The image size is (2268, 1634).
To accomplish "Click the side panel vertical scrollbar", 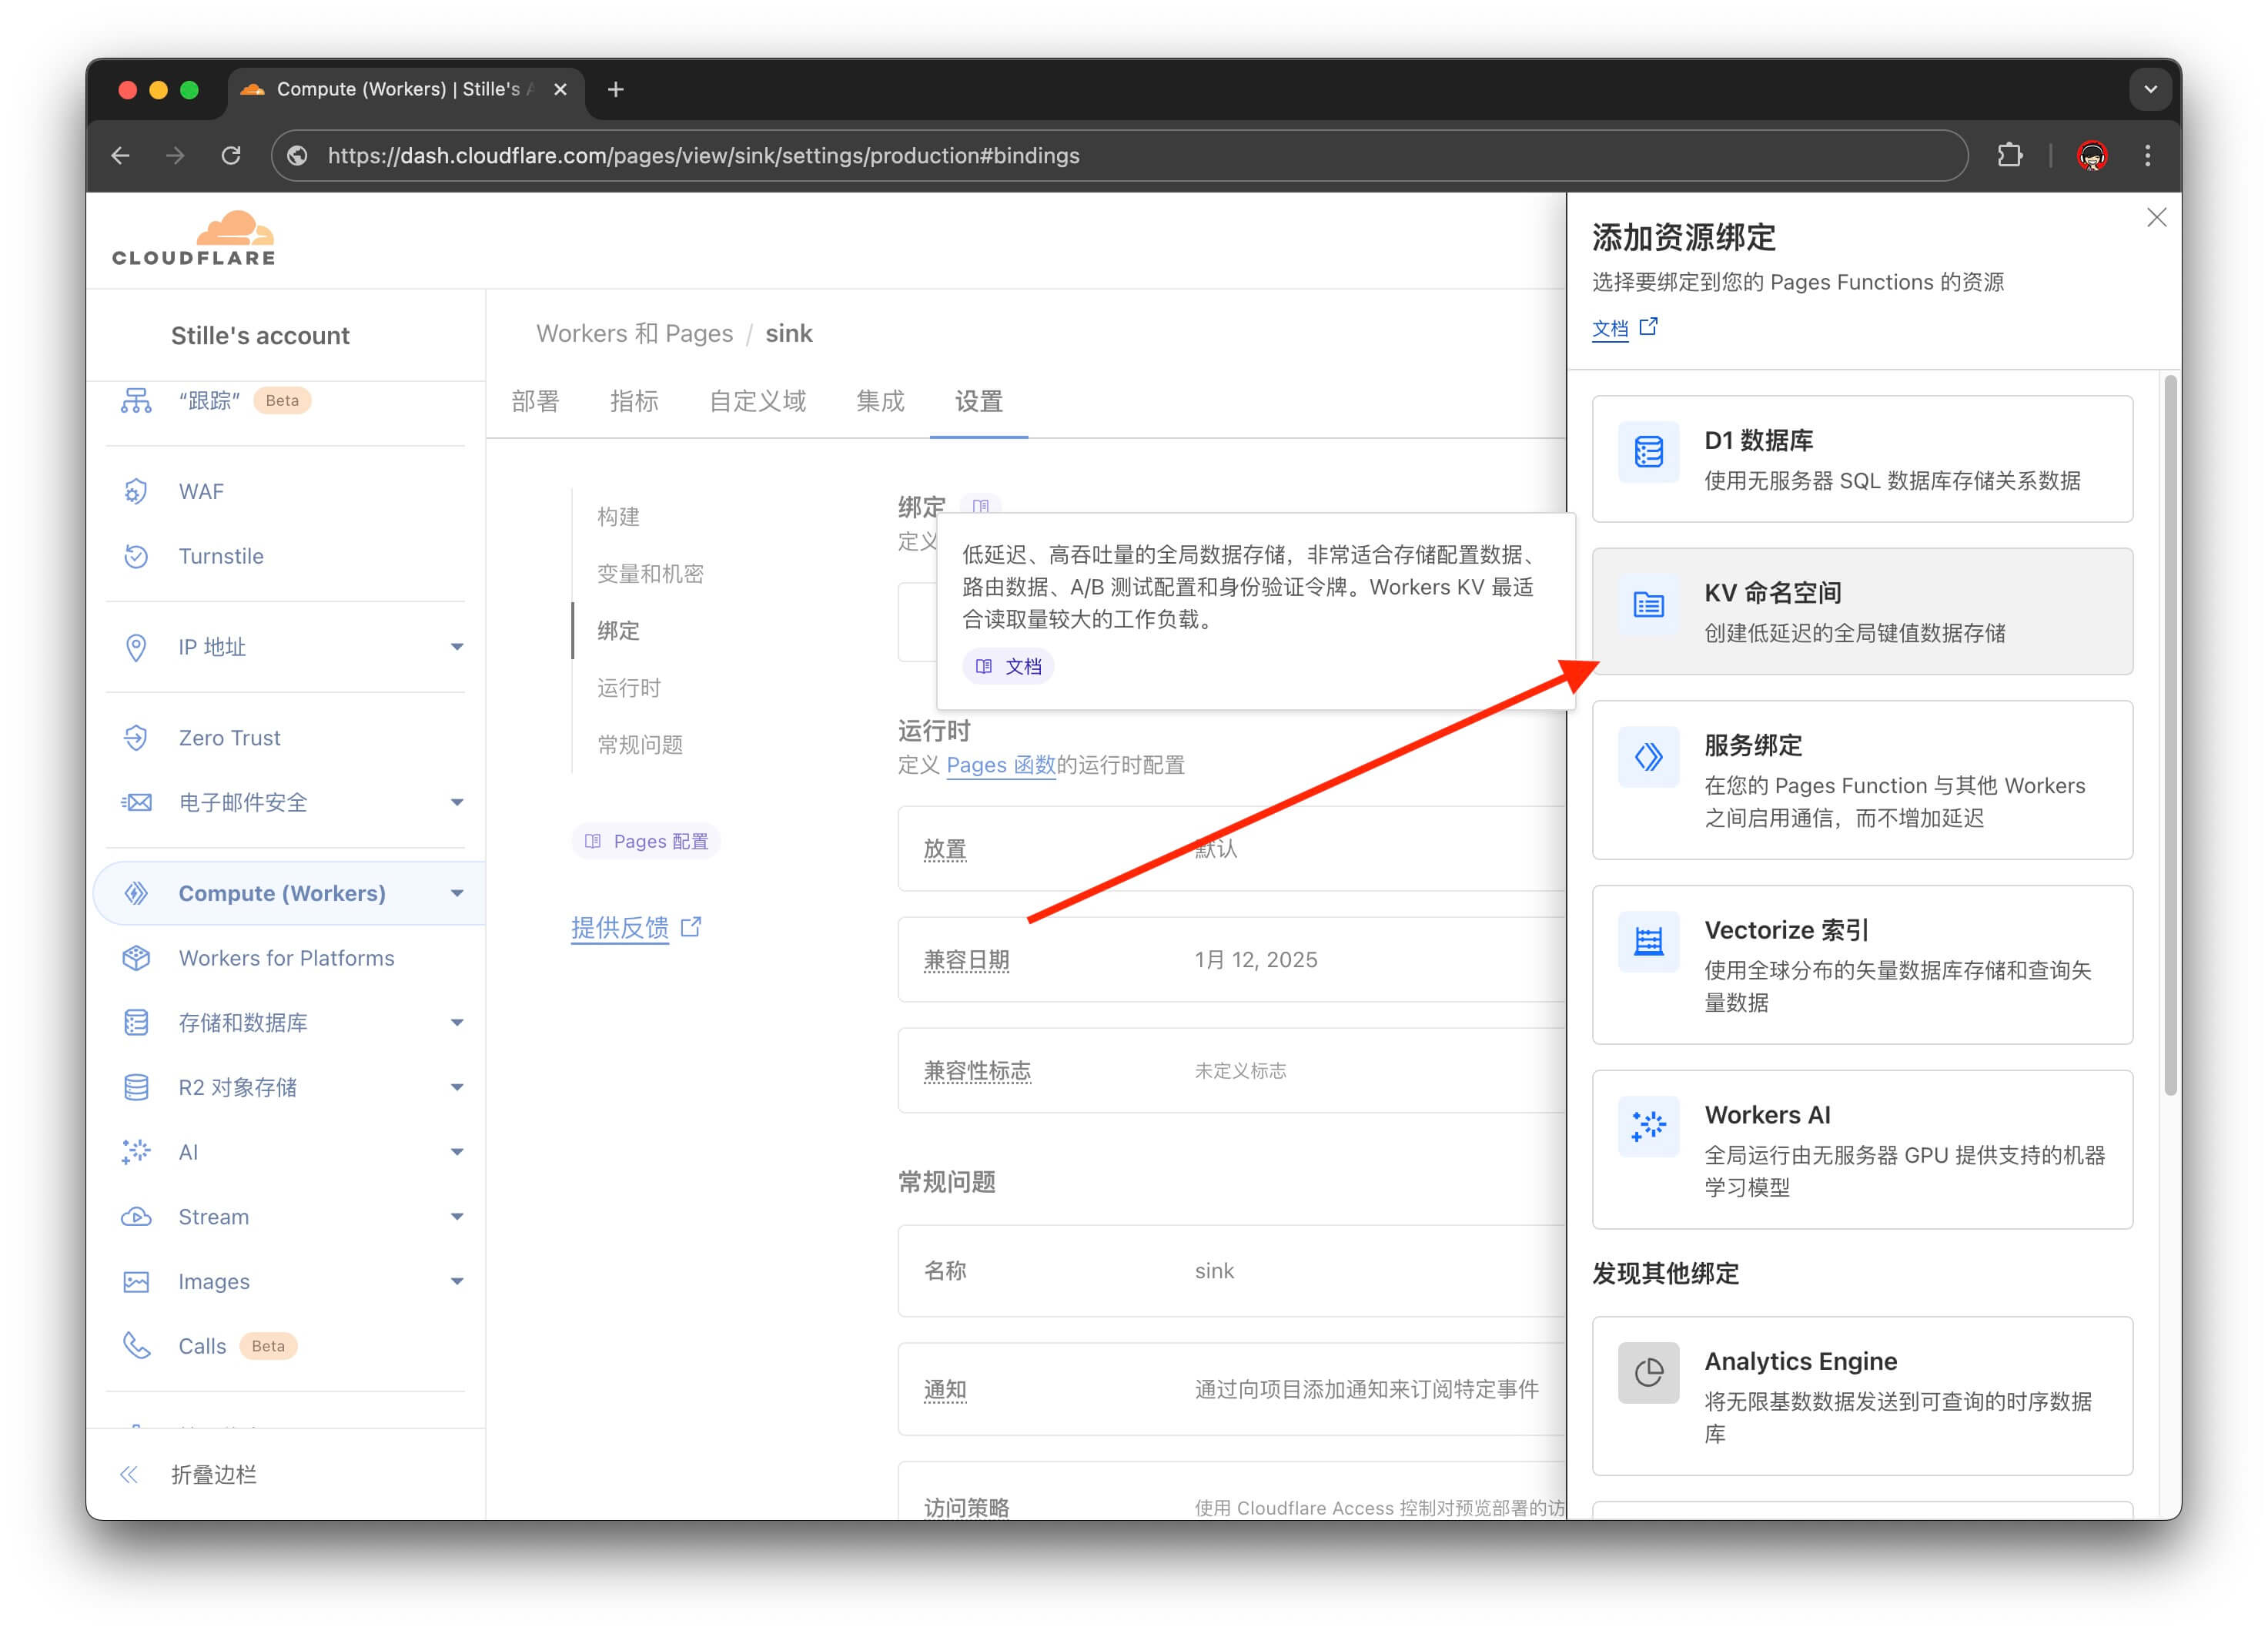I will 2170,735.
